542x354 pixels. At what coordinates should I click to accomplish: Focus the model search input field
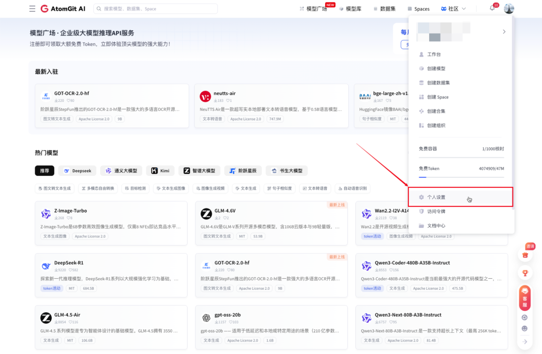coord(156,9)
